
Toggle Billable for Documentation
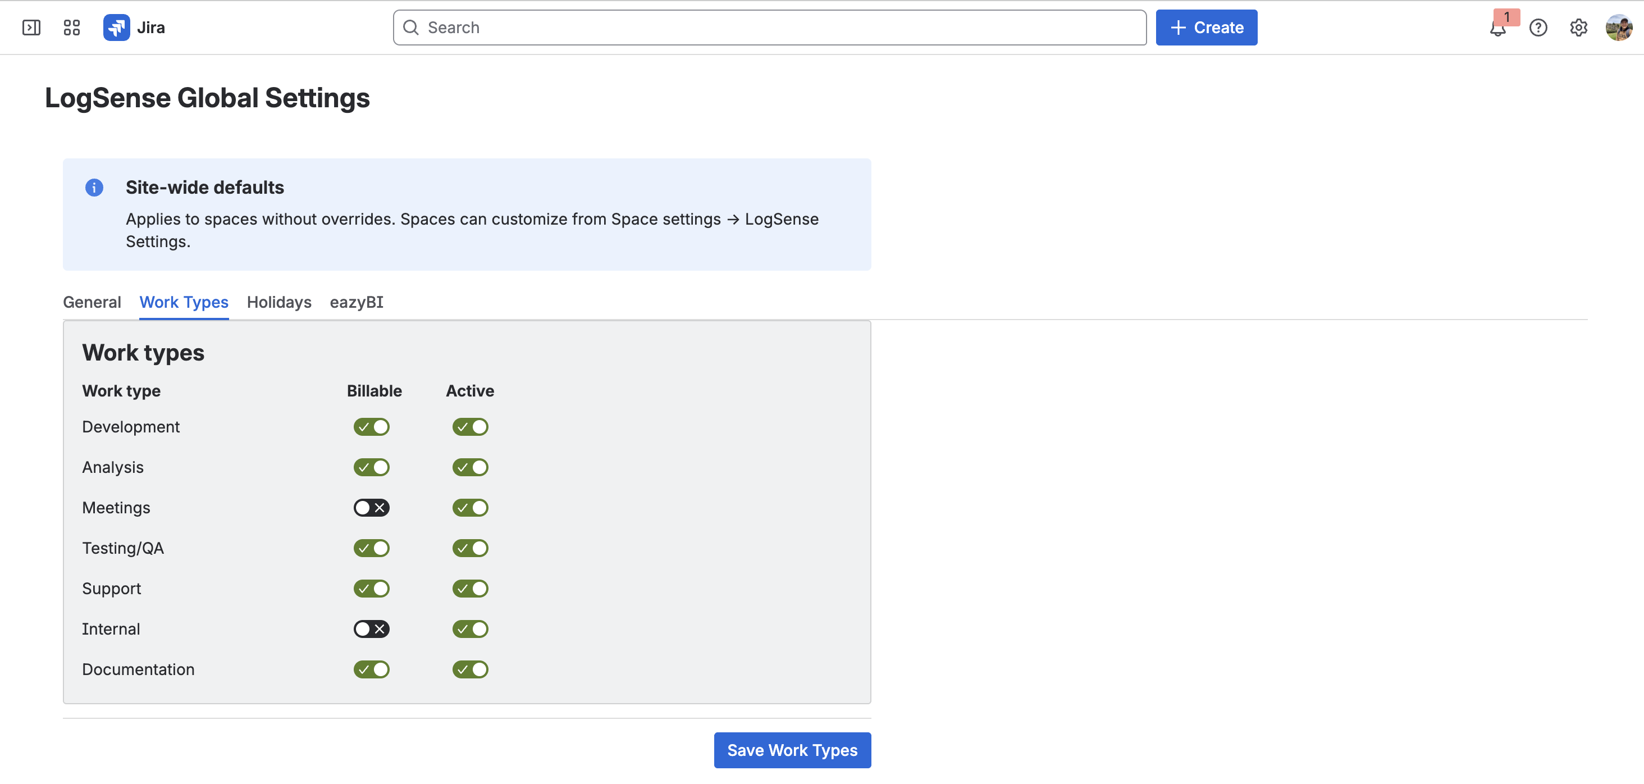[x=372, y=669]
